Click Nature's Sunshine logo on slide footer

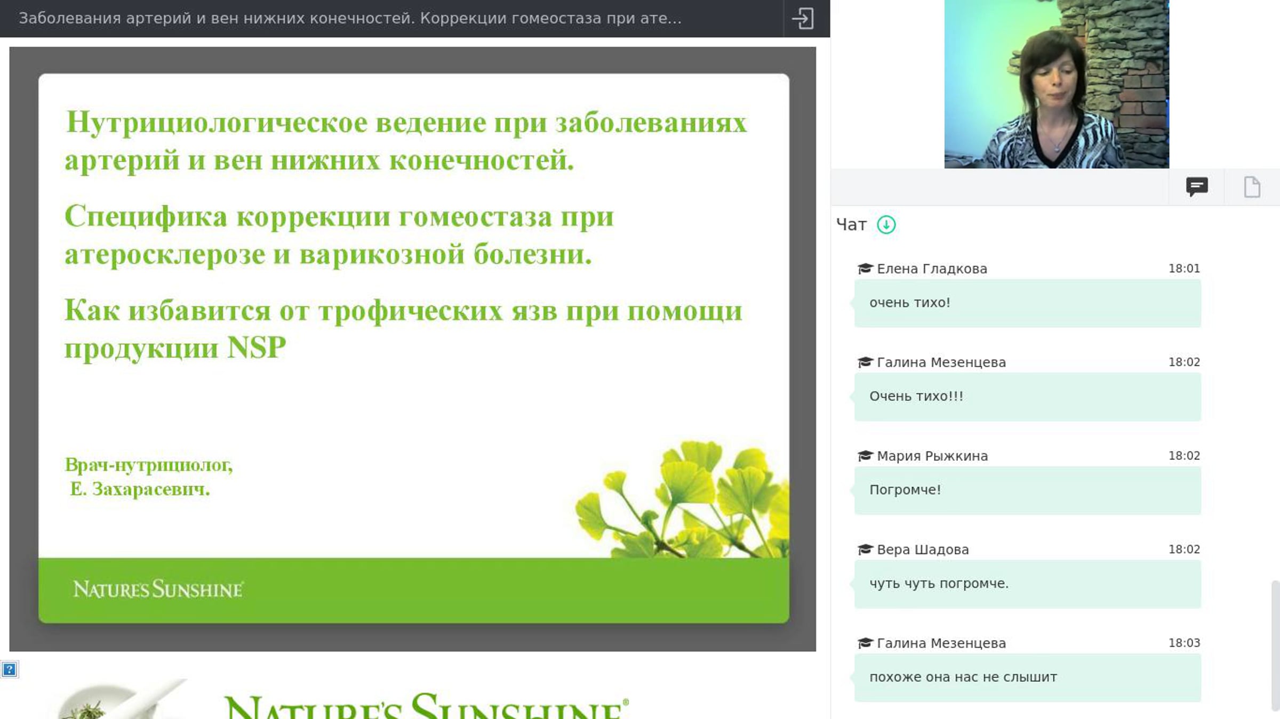(158, 589)
